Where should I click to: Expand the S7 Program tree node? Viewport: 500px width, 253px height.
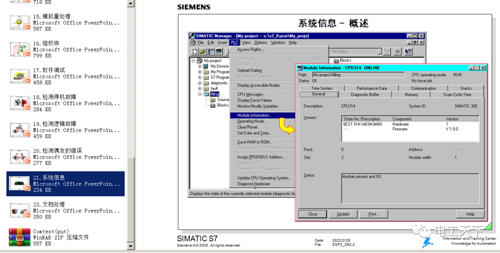point(200,77)
